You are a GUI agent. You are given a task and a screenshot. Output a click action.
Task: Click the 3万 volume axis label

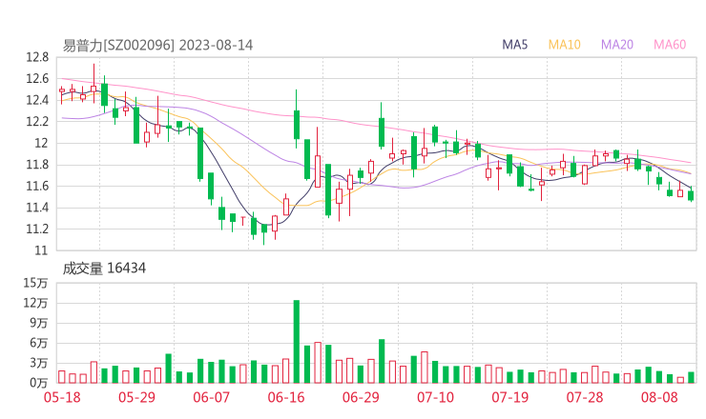pyautogui.click(x=39, y=363)
